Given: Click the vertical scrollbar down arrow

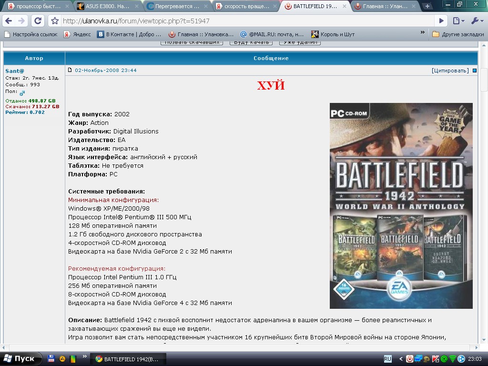Looking at the screenshot, I should pyautogui.click(x=484, y=340).
